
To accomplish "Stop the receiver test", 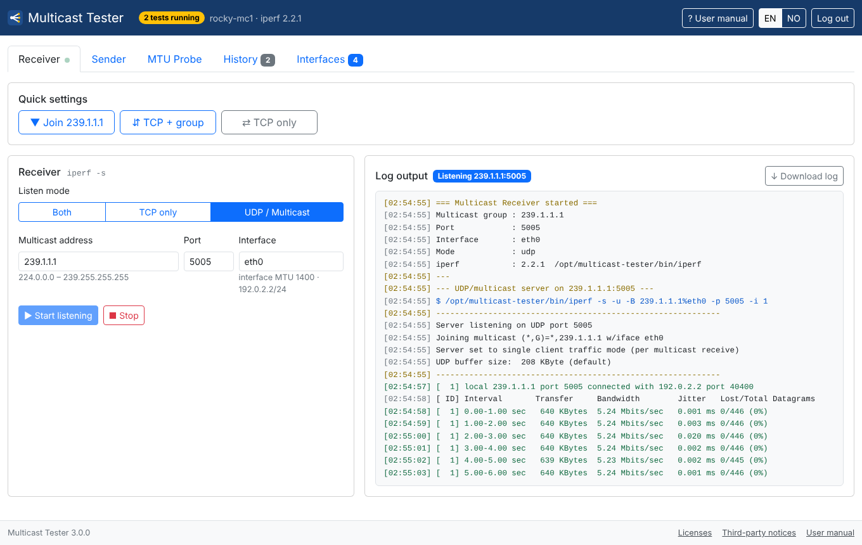I will coord(124,316).
